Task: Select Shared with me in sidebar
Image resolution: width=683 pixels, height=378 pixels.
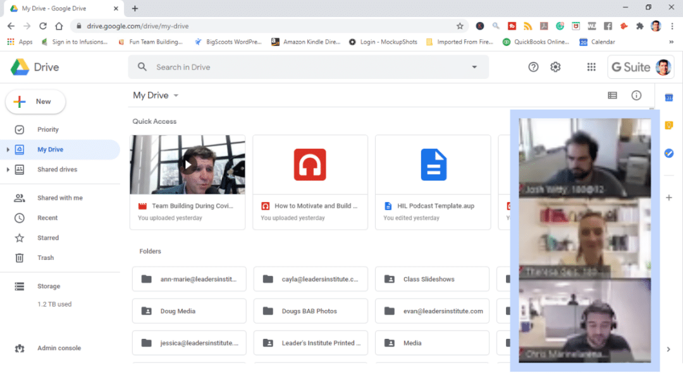Action: (x=59, y=198)
